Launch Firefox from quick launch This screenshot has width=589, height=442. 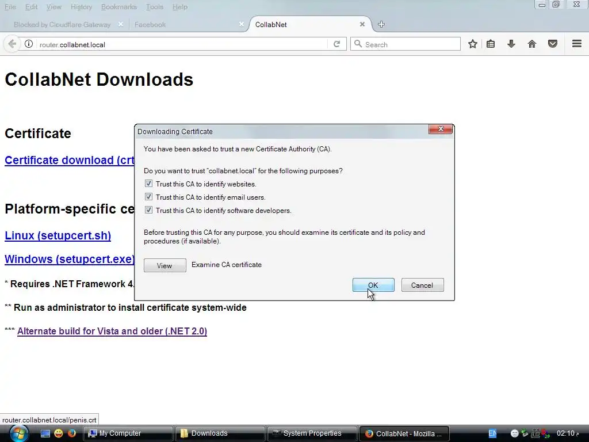(72, 433)
